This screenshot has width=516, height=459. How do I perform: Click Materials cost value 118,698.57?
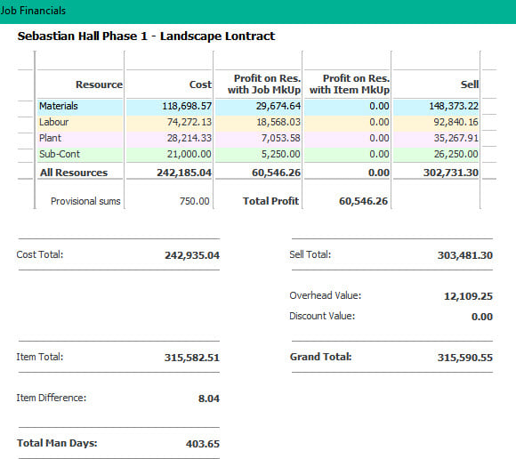pos(187,106)
